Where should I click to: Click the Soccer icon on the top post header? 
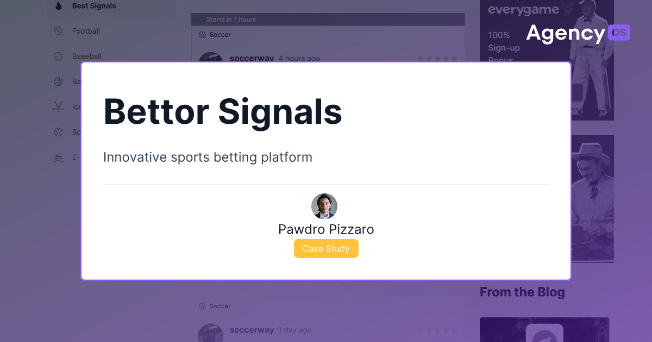[x=202, y=34]
